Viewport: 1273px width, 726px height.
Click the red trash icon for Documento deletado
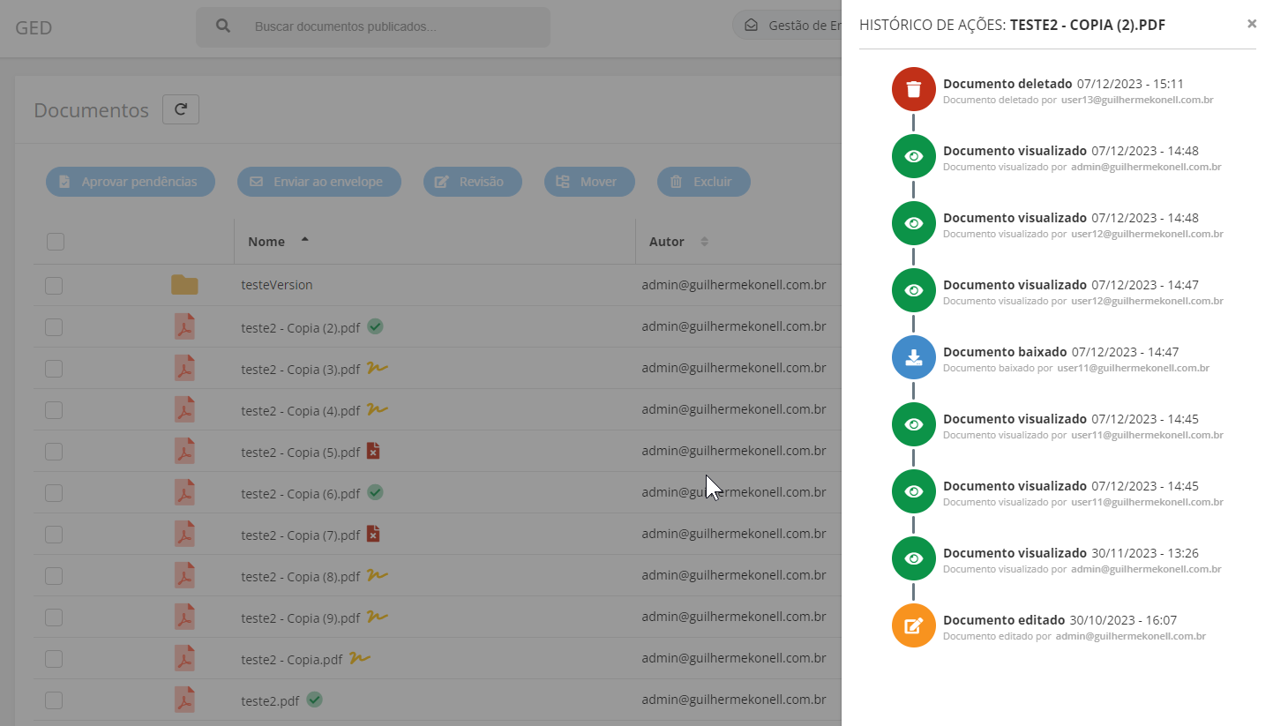914,89
